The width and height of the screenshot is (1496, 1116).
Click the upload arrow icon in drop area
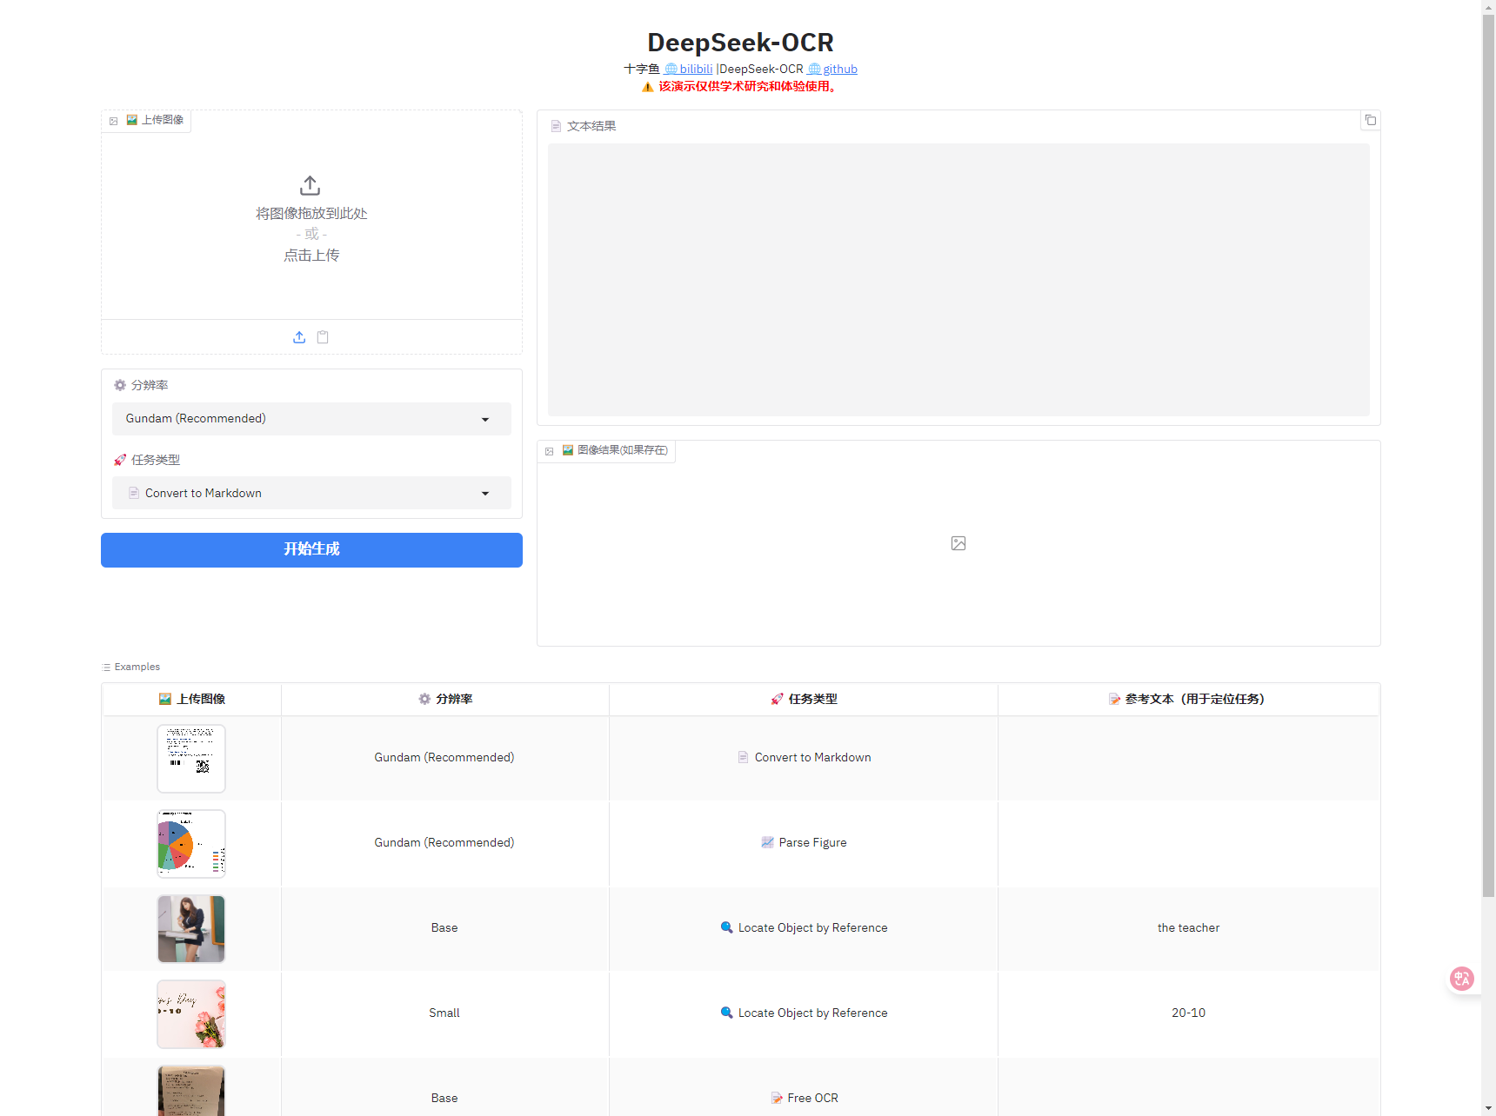click(x=310, y=186)
